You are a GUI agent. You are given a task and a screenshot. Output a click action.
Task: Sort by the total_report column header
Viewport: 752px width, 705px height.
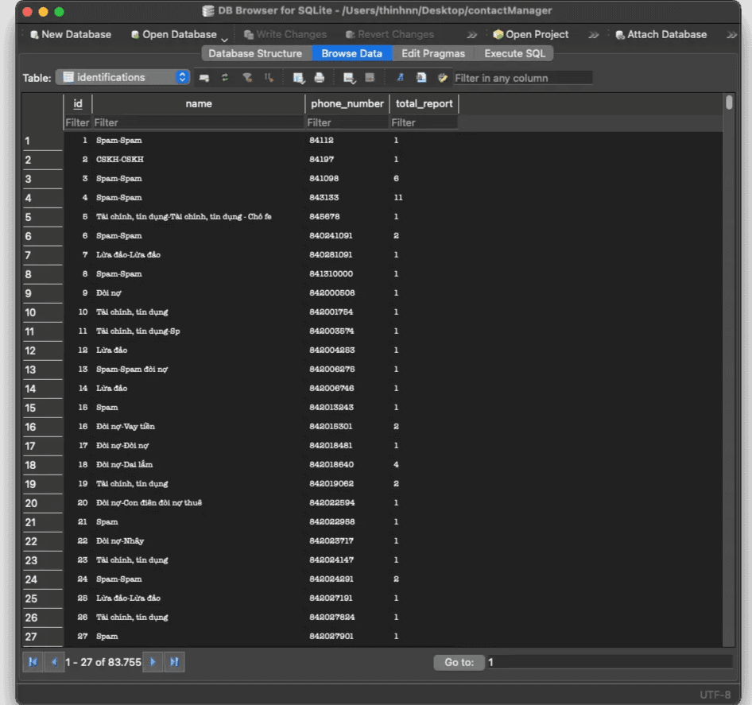[424, 103]
